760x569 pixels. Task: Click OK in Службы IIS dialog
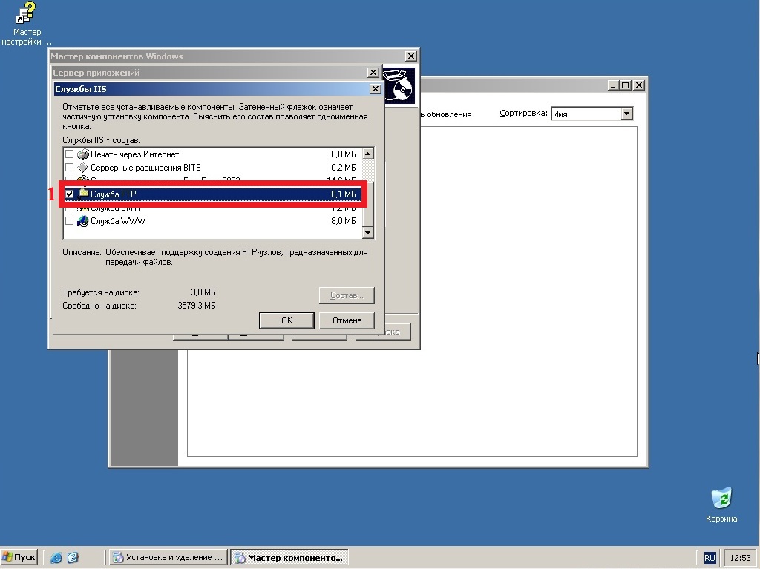[x=286, y=320]
